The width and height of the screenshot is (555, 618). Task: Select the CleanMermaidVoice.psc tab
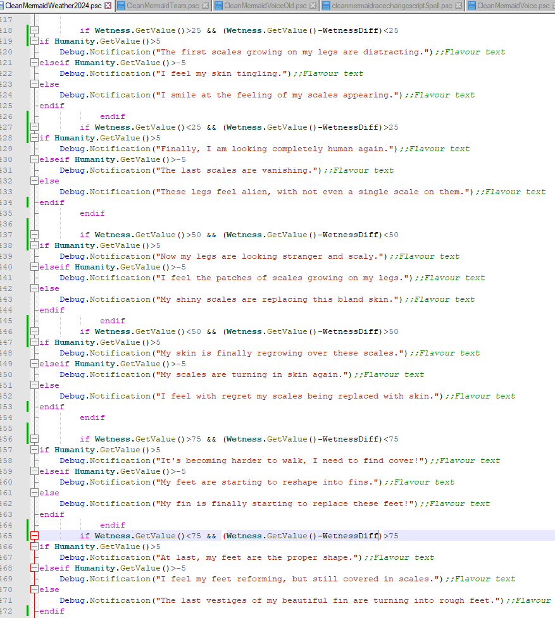point(513,6)
